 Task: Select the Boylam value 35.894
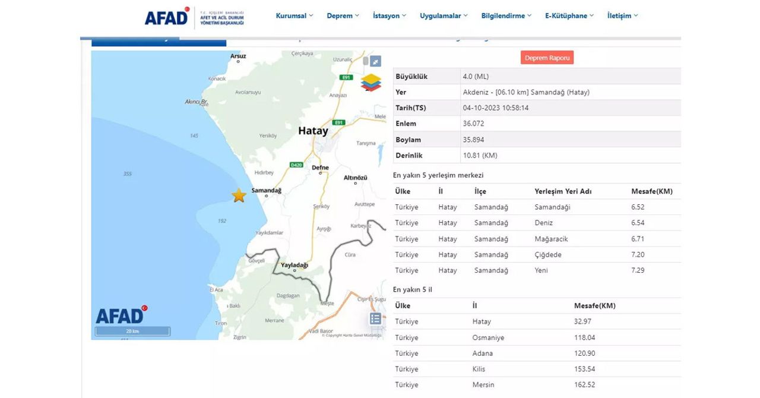(473, 140)
